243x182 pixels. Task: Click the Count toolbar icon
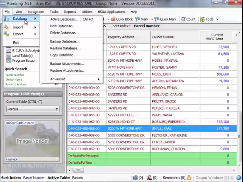coord(183,19)
